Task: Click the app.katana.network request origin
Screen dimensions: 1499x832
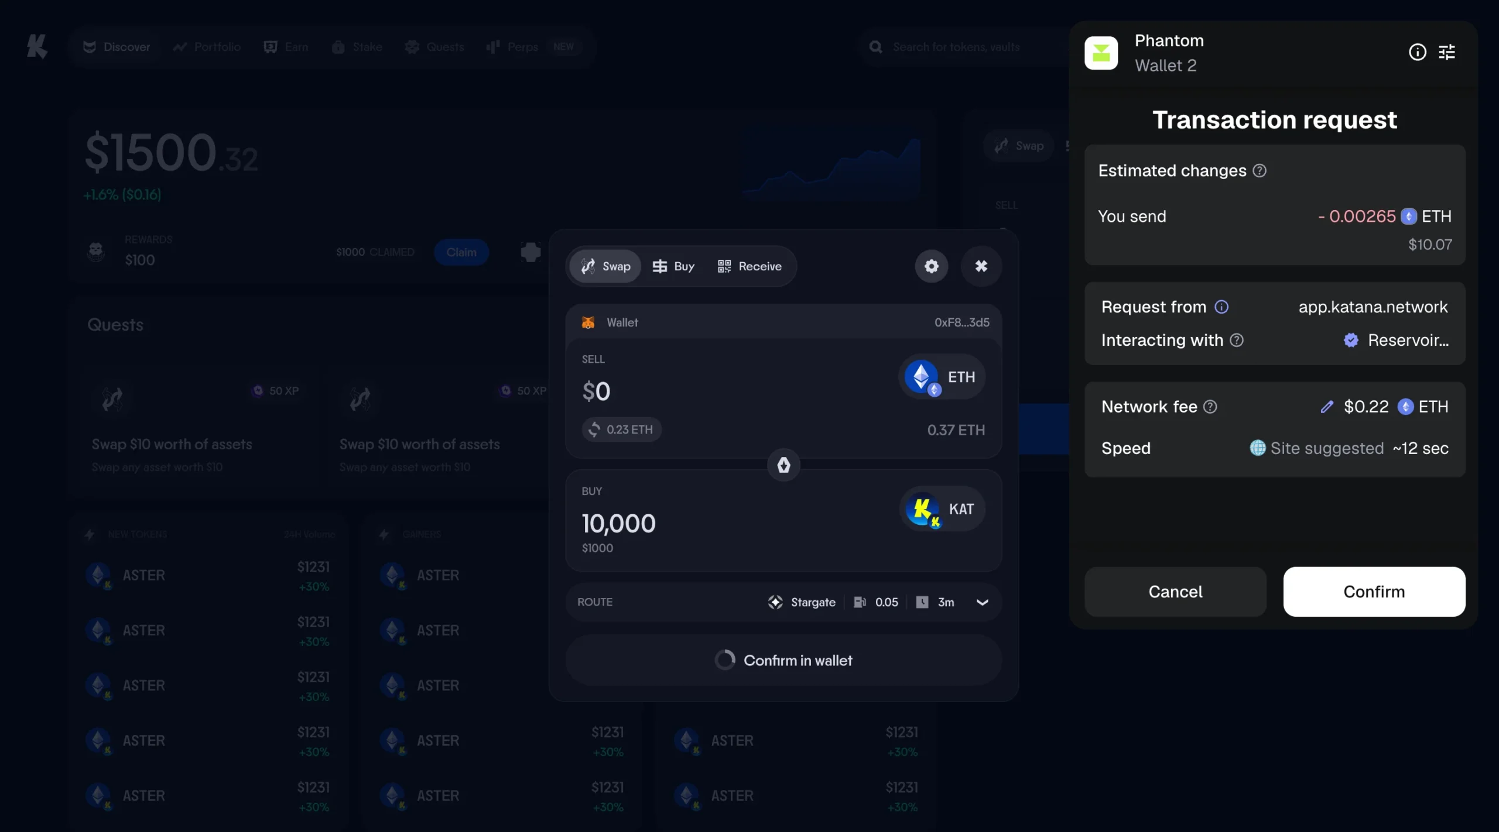Action: coord(1373,307)
